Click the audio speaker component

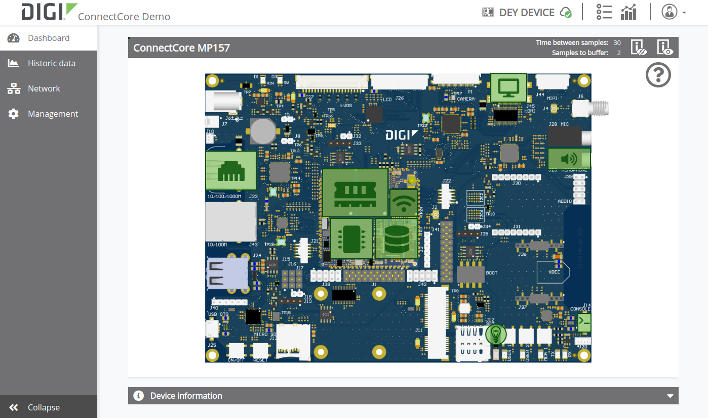click(x=569, y=159)
